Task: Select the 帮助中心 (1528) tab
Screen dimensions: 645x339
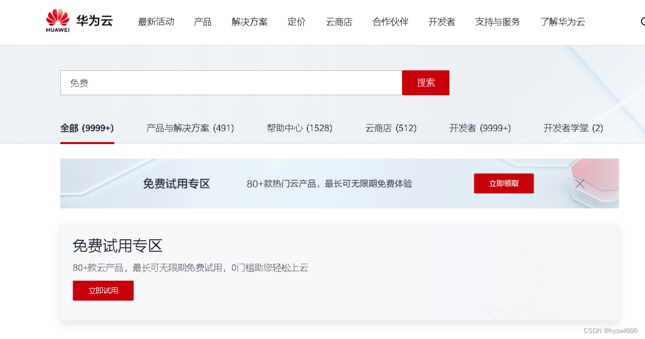Action: [x=300, y=128]
